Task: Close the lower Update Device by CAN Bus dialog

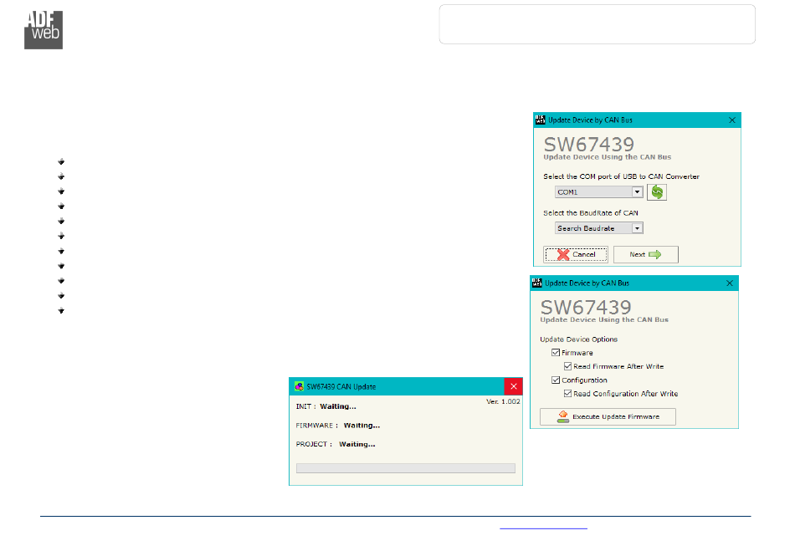Action: click(x=730, y=283)
